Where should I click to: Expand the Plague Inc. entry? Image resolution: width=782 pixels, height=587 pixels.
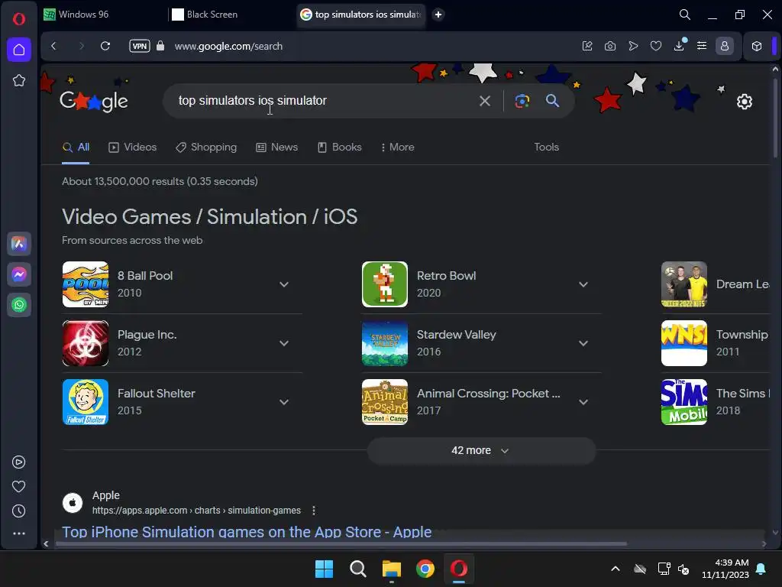point(284,343)
